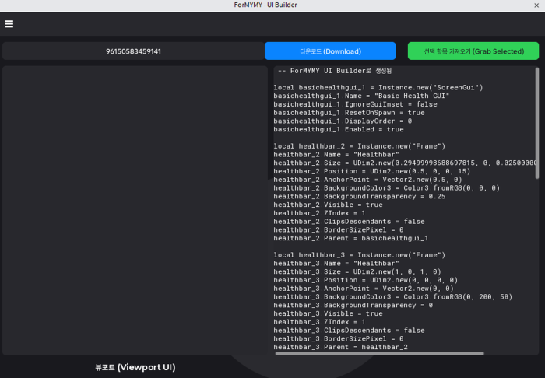Viewport: 545px width, 378px height.
Task: Click line healthbar_3.Visible = true
Action: tap(328, 313)
